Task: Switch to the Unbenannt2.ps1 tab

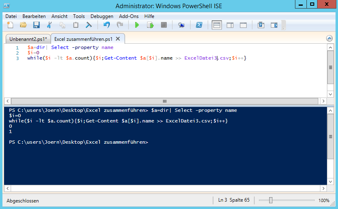Action: coord(28,39)
